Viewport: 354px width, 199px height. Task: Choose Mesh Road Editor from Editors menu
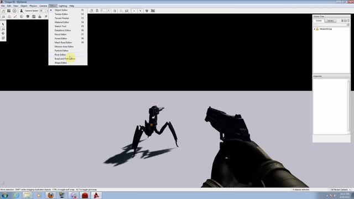(x=67, y=43)
